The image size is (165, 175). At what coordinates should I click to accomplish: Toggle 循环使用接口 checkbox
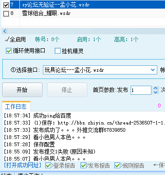click(x=9, y=51)
